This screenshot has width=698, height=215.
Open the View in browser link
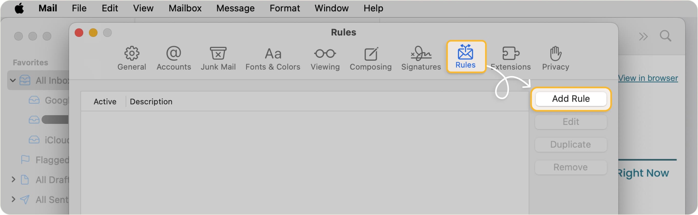click(649, 78)
